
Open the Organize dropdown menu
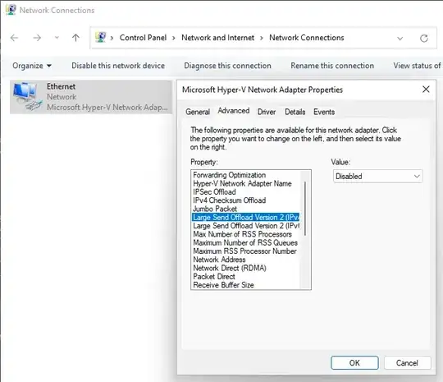[32, 66]
